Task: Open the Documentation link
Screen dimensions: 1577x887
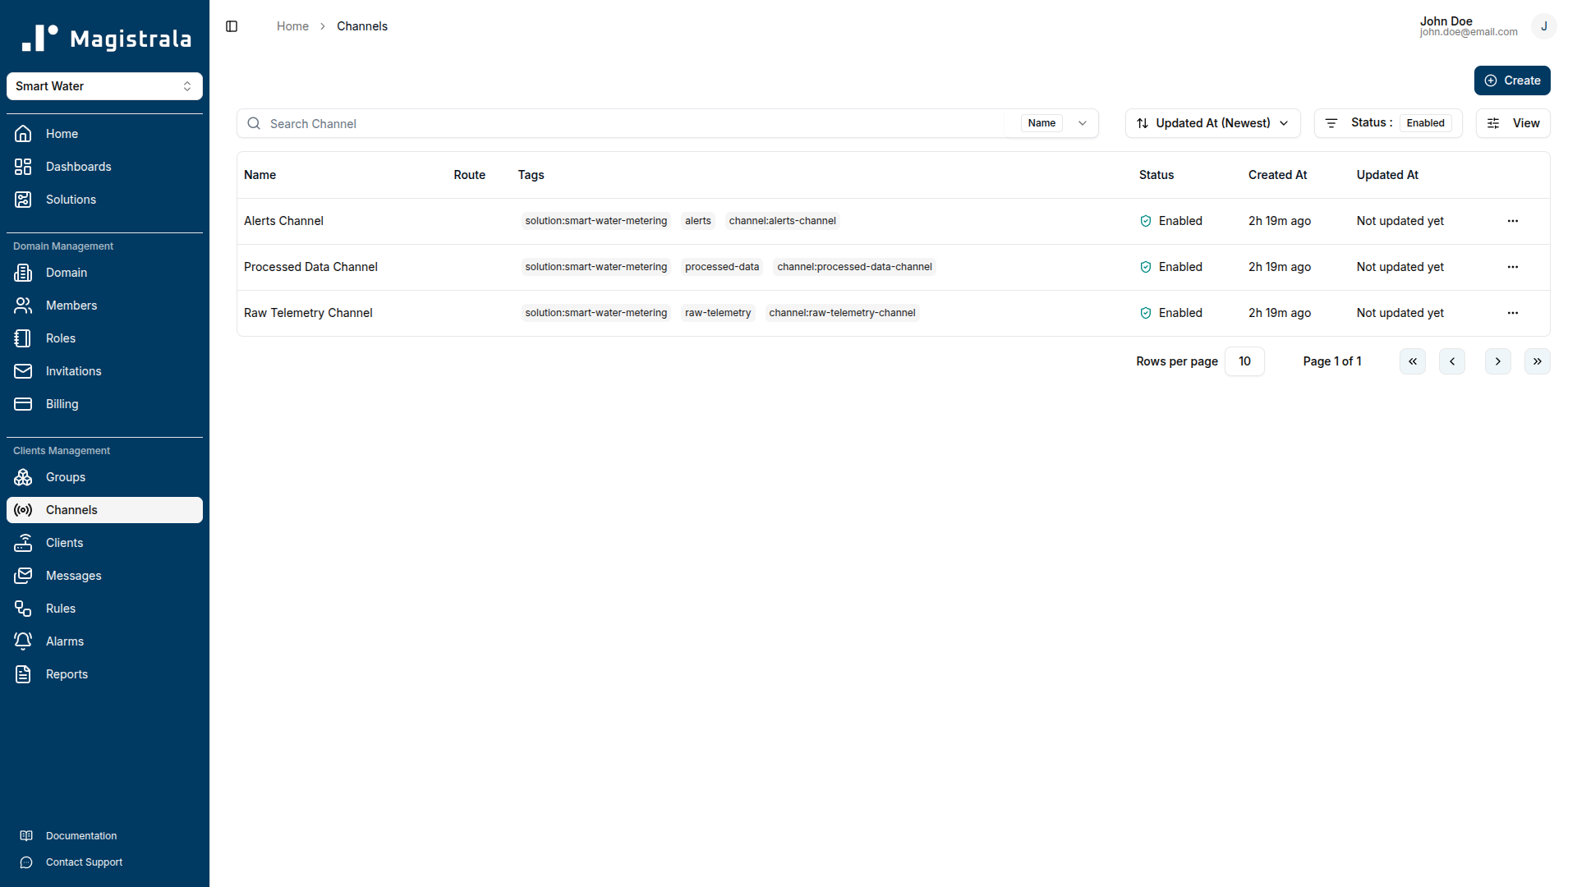Action: coord(81,835)
